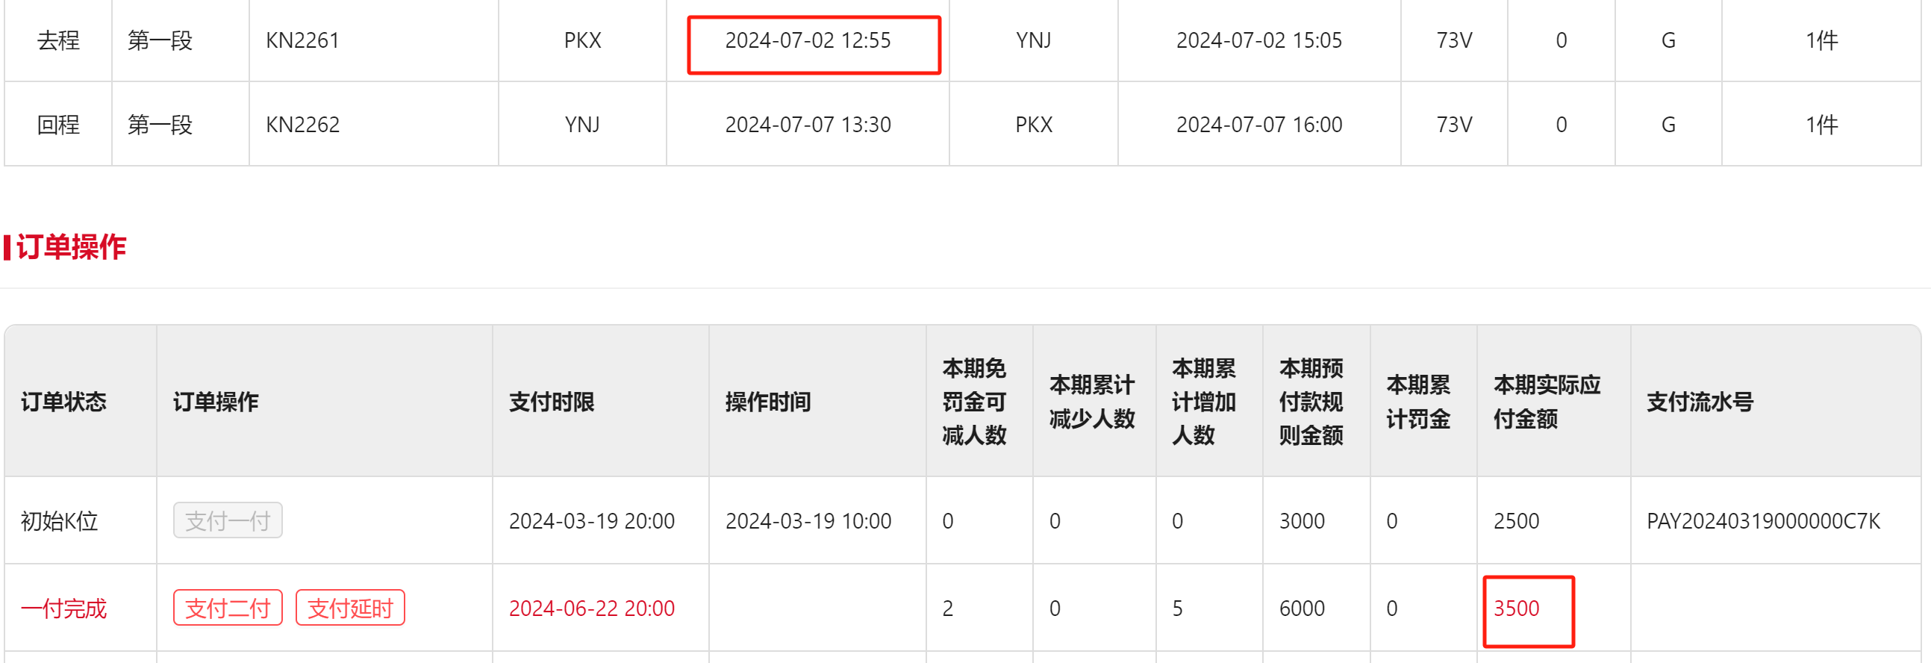Viewport: 1931px width, 663px height.
Task: Click the 初始K位 status cell
Action: point(59,521)
